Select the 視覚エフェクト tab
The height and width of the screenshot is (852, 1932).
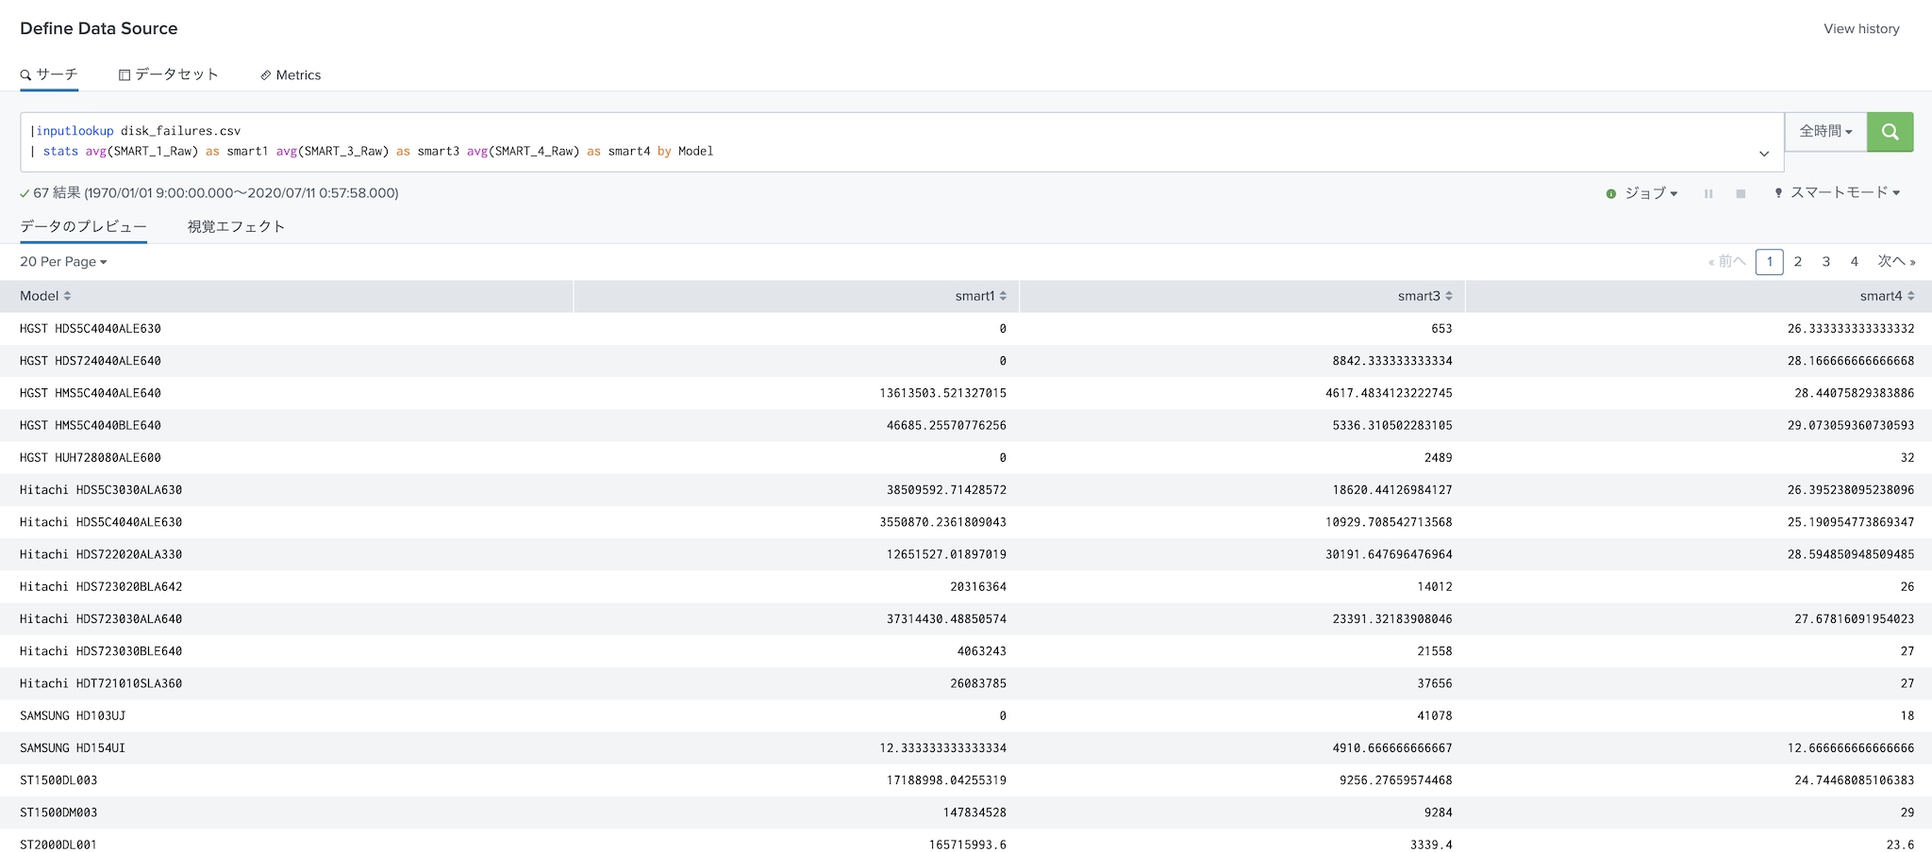[236, 226]
